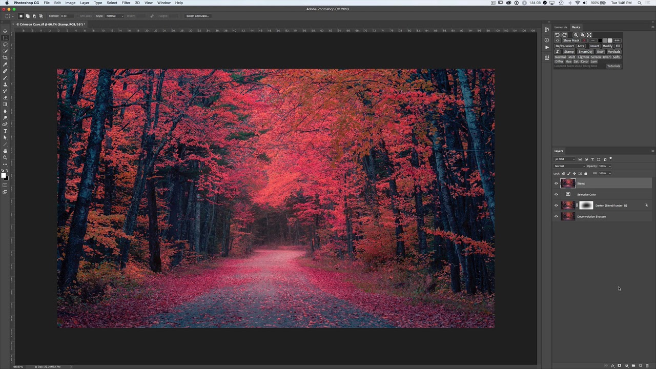The height and width of the screenshot is (369, 656).
Task: Click the Invert button in Basics panel
Action: point(594,46)
